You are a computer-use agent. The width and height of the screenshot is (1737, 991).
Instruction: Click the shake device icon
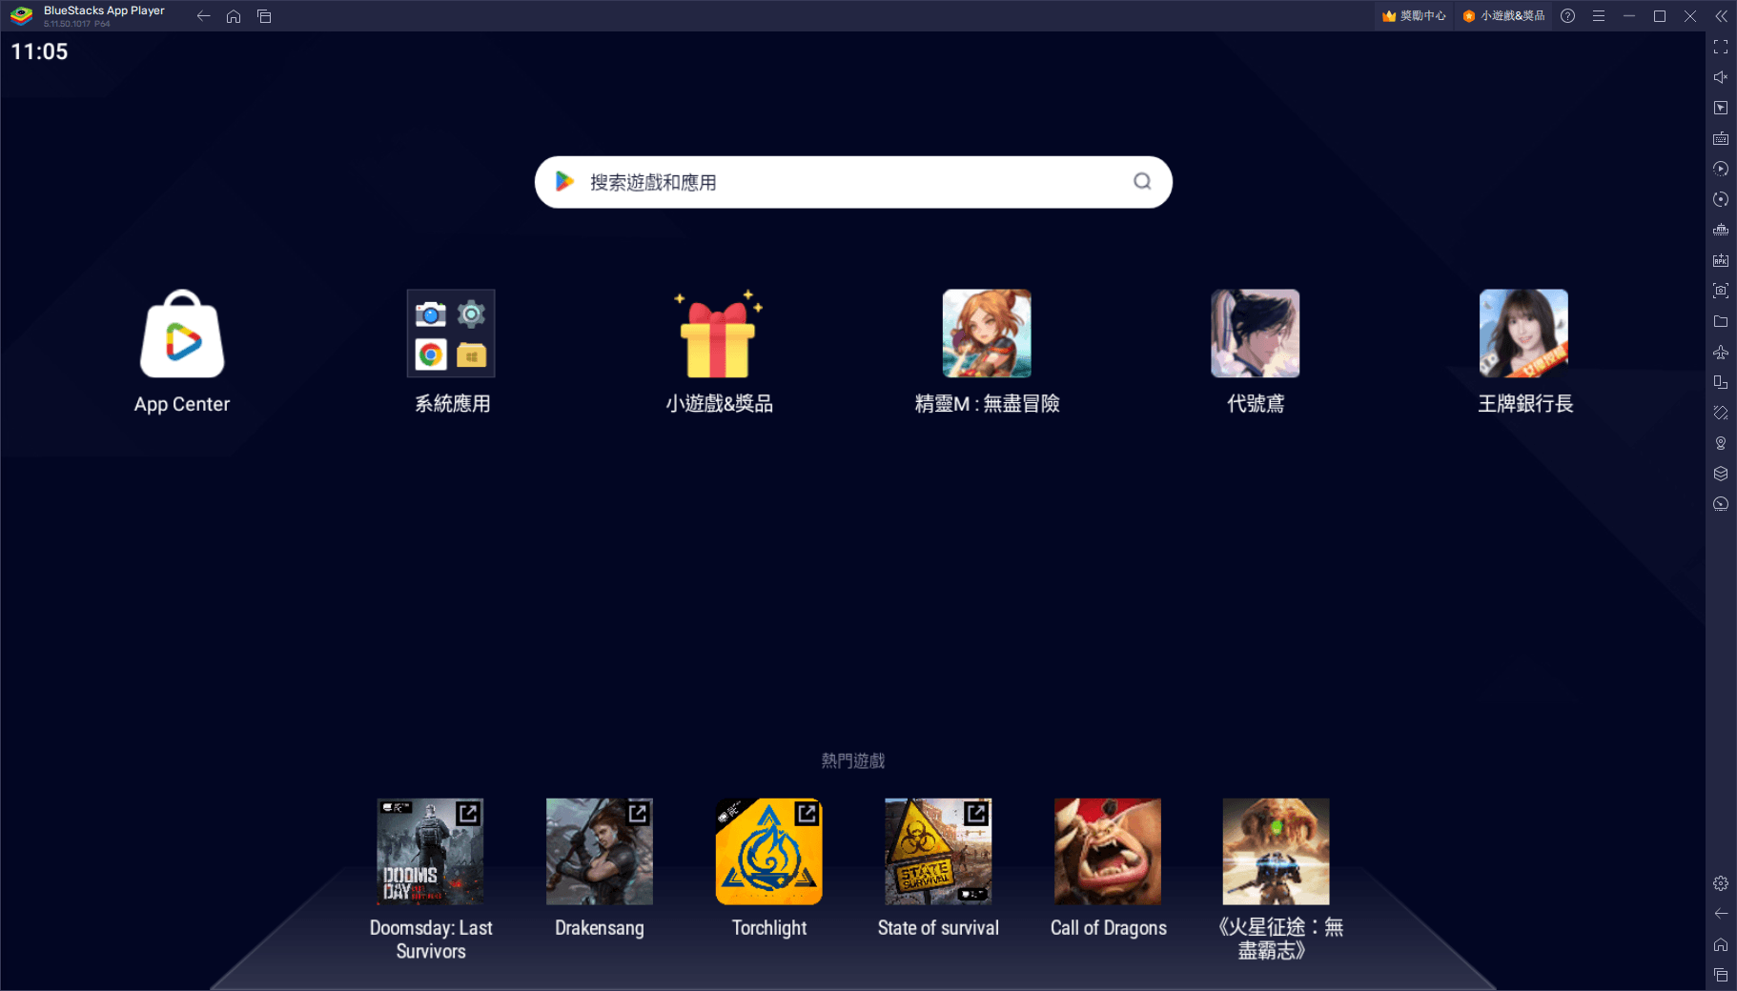[1721, 413]
